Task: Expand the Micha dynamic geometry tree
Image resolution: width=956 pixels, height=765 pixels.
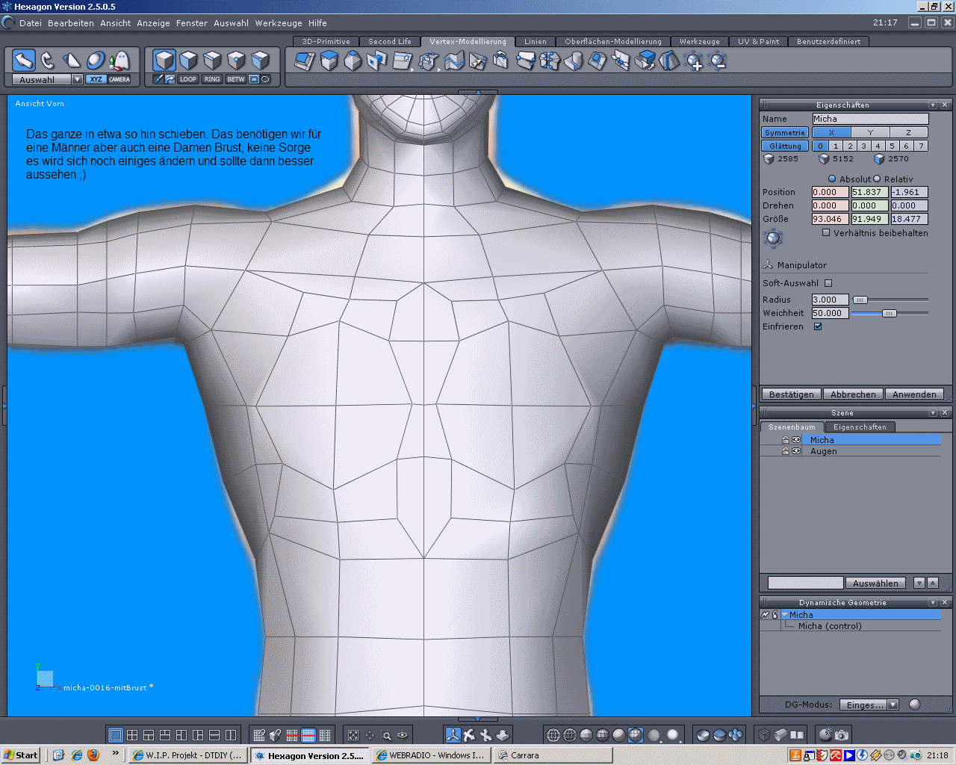Action: 785,615
